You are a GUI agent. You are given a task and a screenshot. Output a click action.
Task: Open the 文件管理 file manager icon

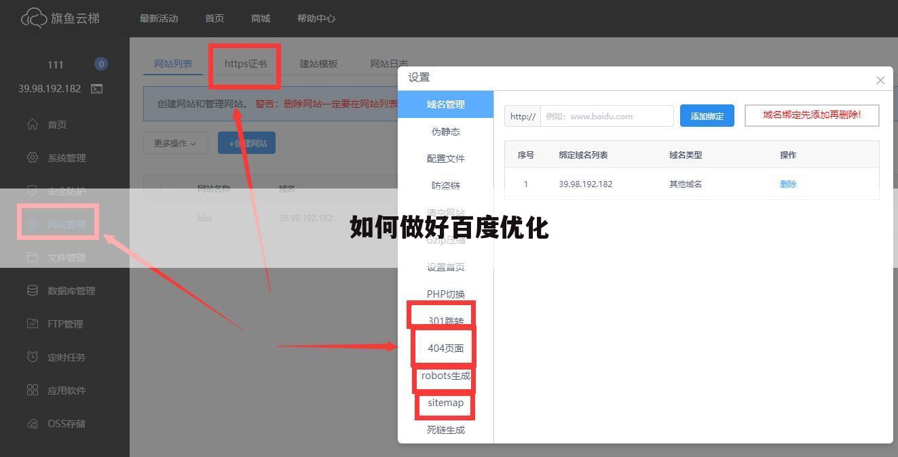coord(32,257)
